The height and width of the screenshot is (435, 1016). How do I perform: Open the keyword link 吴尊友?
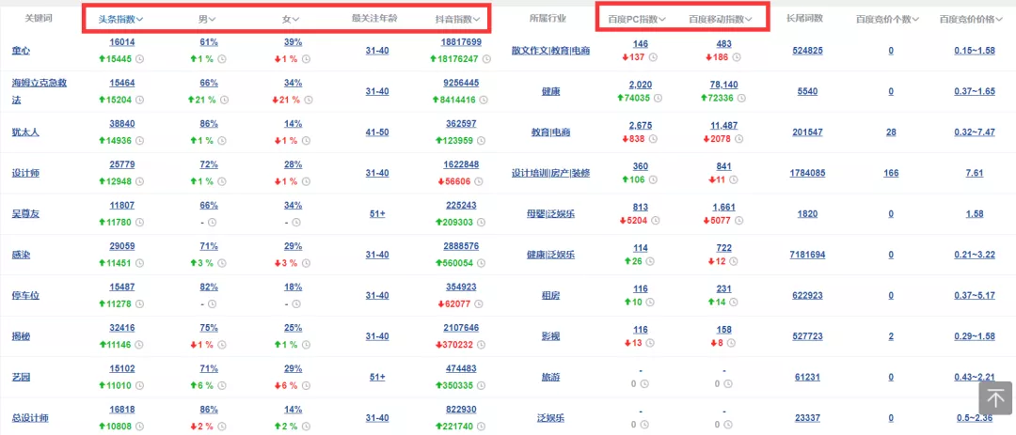click(x=26, y=213)
